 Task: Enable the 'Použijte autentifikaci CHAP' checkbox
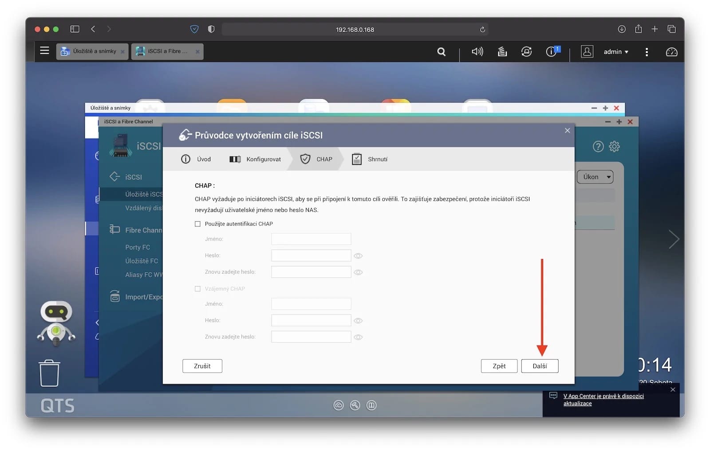198,224
